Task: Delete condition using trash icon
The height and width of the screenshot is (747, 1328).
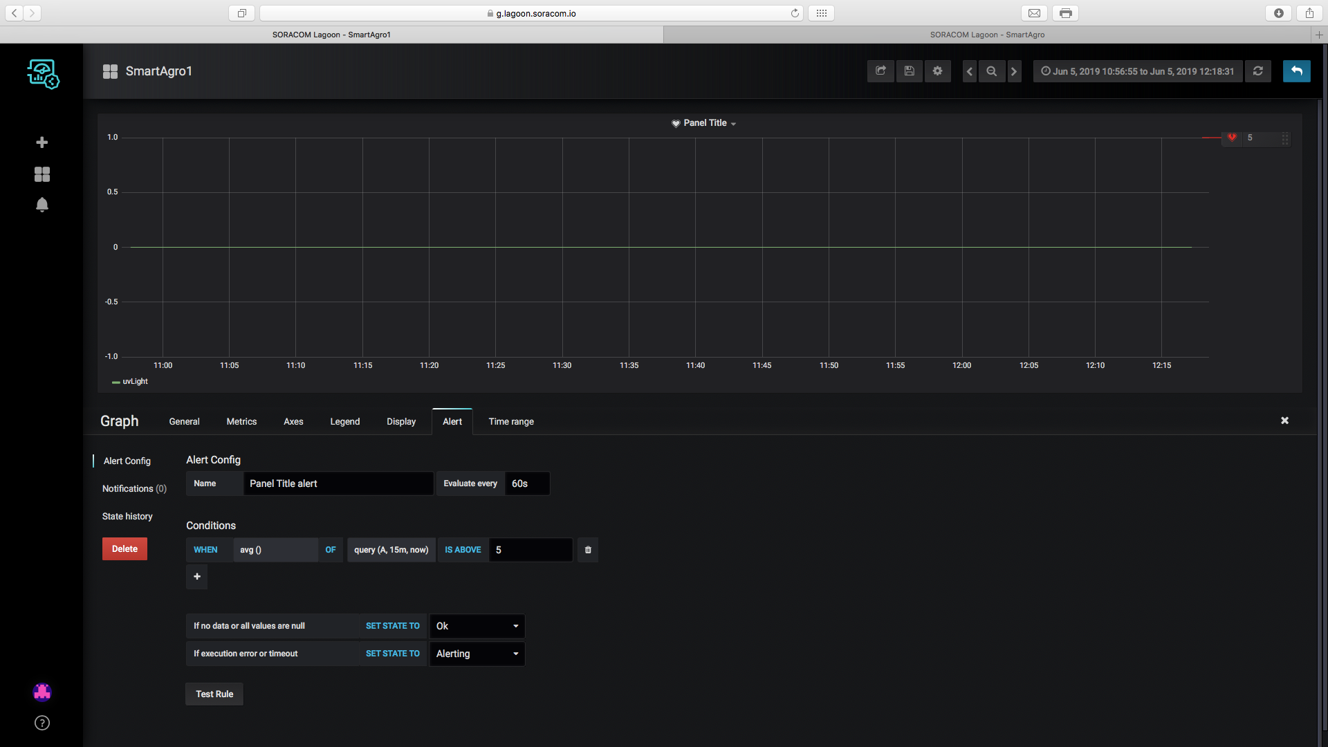Action: tap(588, 550)
